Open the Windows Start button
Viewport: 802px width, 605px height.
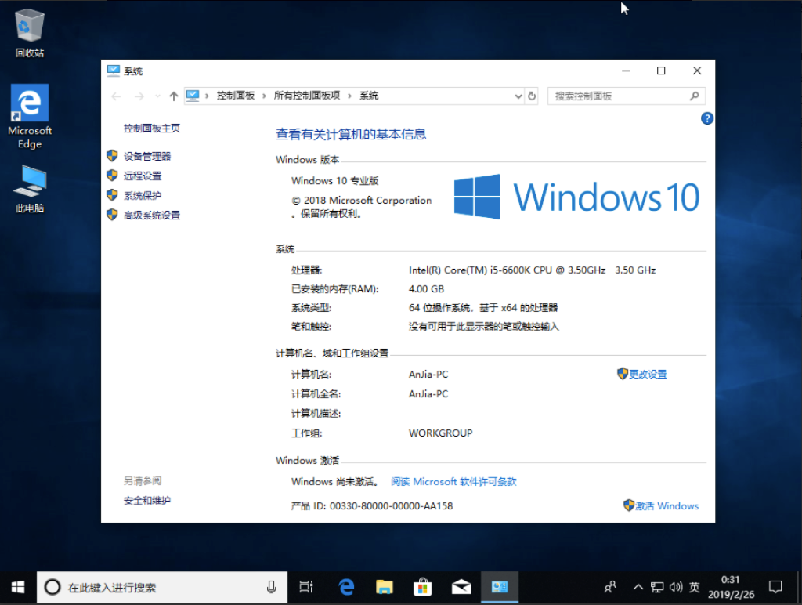coord(18,587)
